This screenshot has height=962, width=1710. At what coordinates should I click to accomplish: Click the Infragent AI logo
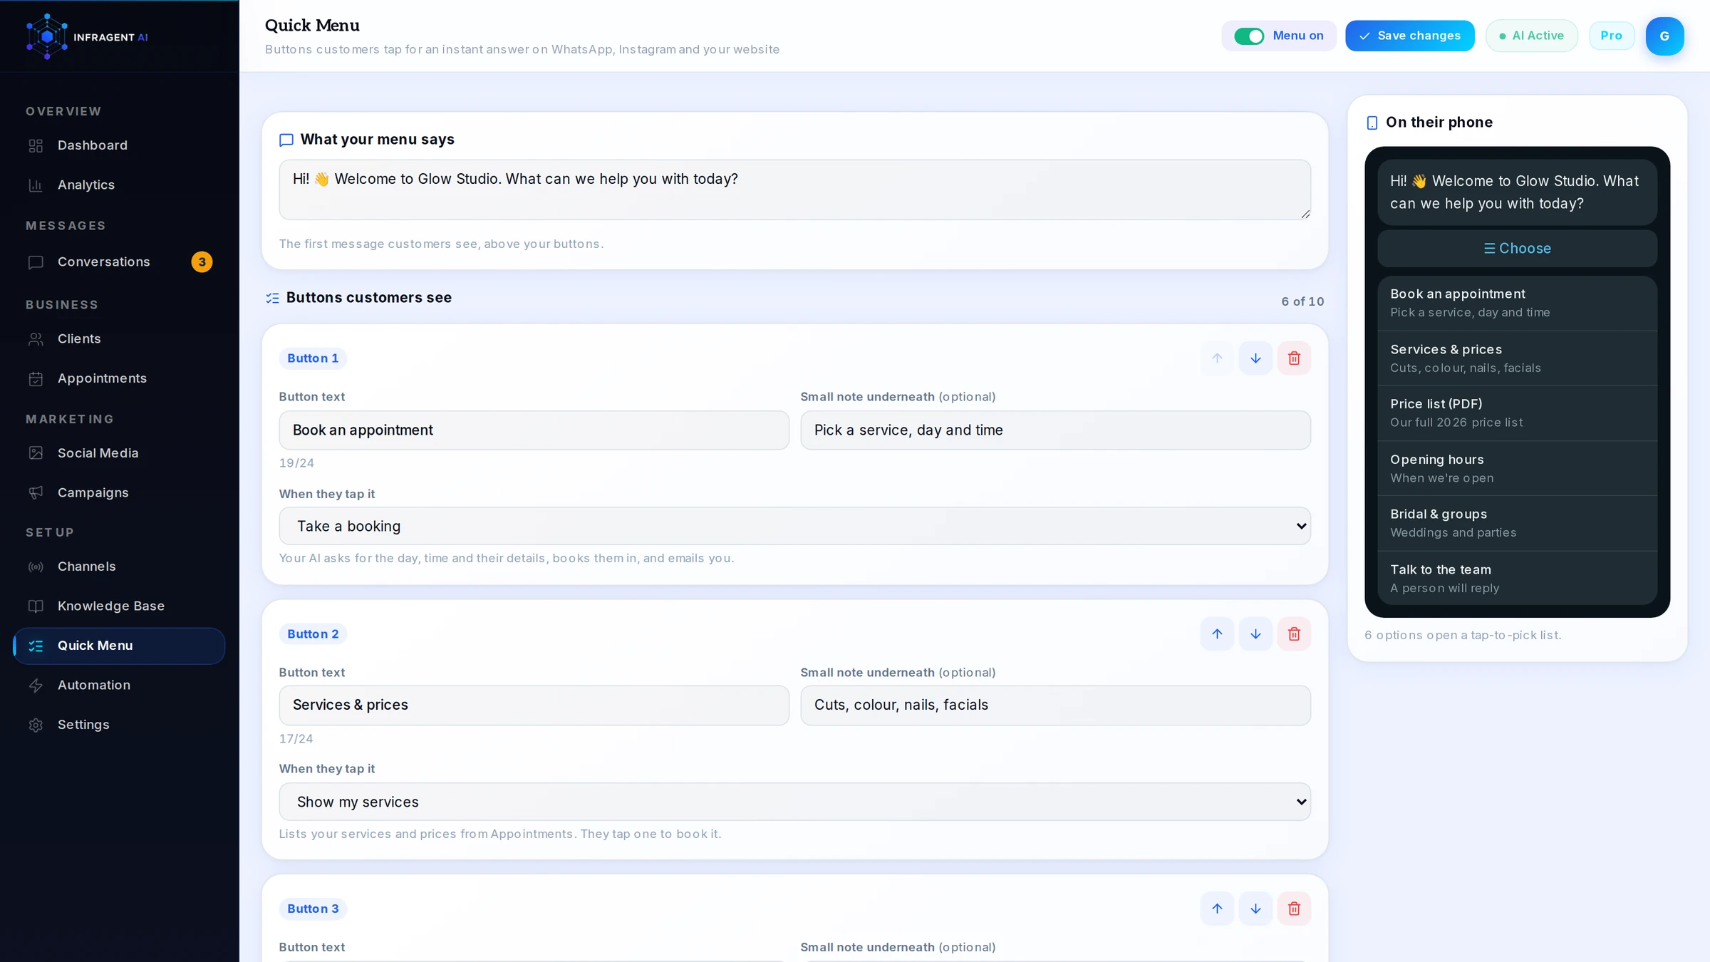pos(87,36)
